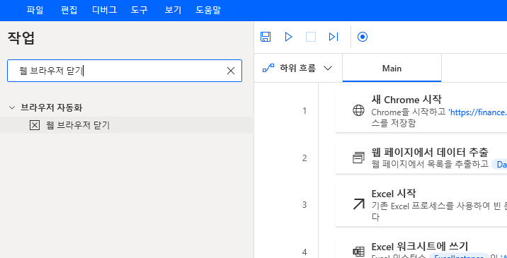Viewport: 507px width, 258px height.
Task: Select Excel 워크시트에 쓰기 action title
Action: pos(419,246)
